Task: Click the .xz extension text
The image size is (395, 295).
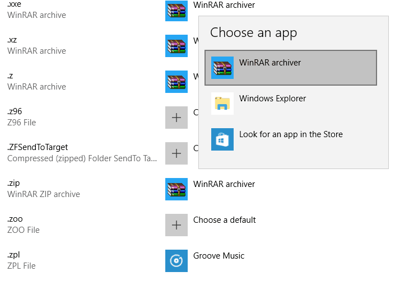Action: tap(12, 40)
